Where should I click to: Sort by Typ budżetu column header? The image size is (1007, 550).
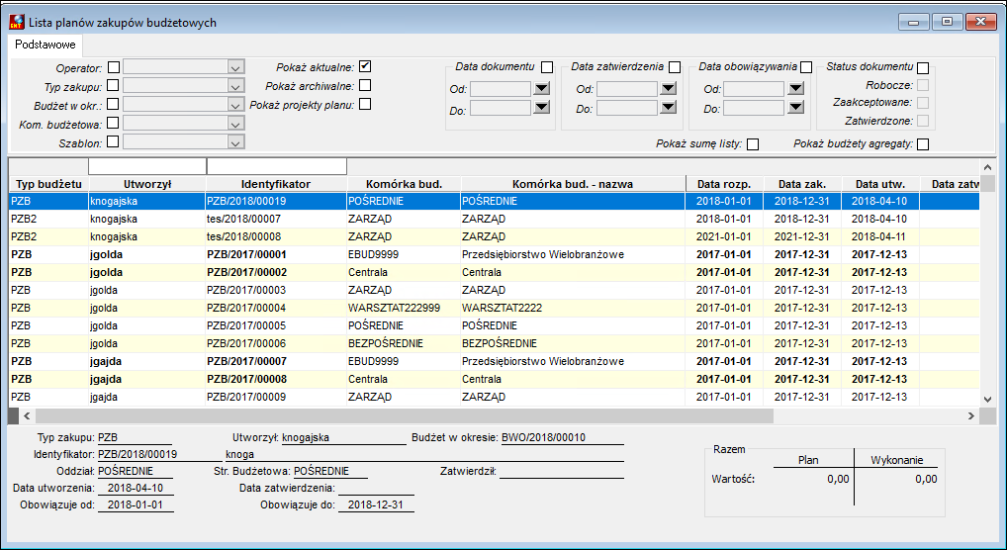point(48,184)
